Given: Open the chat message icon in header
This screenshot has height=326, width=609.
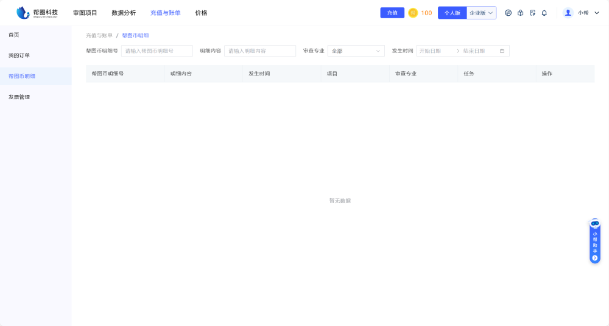Looking at the screenshot, I should (508, 13).
